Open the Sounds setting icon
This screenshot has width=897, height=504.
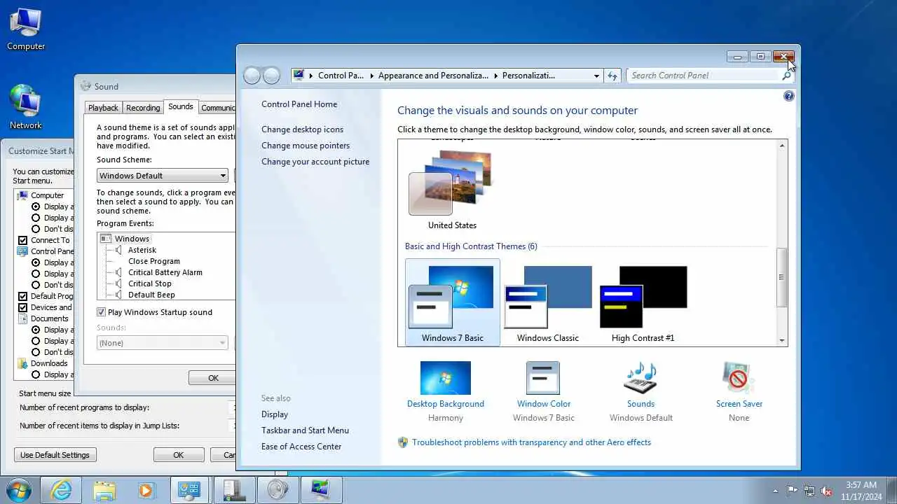(x=641, y=378)
